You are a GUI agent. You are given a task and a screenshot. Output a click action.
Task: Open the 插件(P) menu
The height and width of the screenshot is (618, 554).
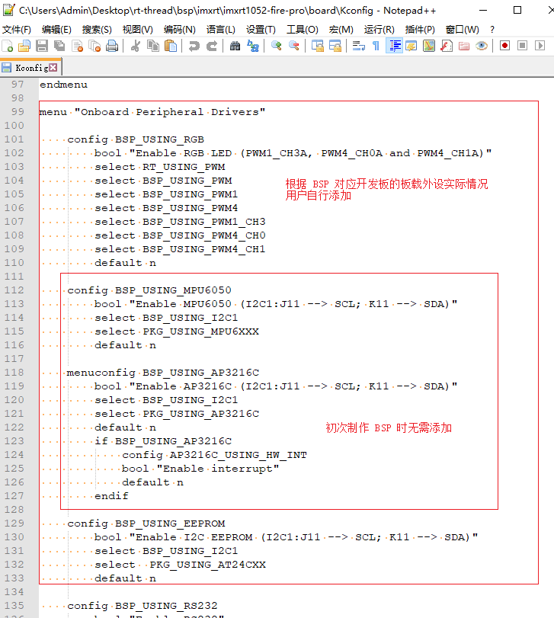coord(420,29)
